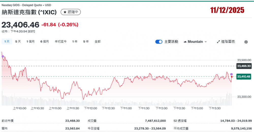Select 全部 for full history

(x=98, y=42)
